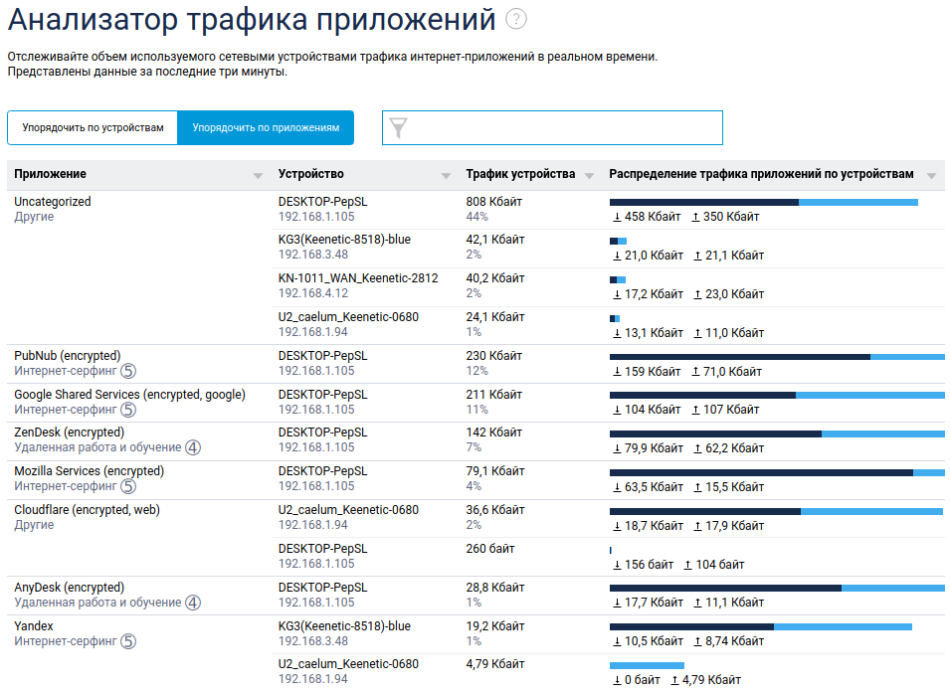The height and width of the screenshot is (694, 950).
Task: Select the sort by applications view
Action: (x=266, y=127)
